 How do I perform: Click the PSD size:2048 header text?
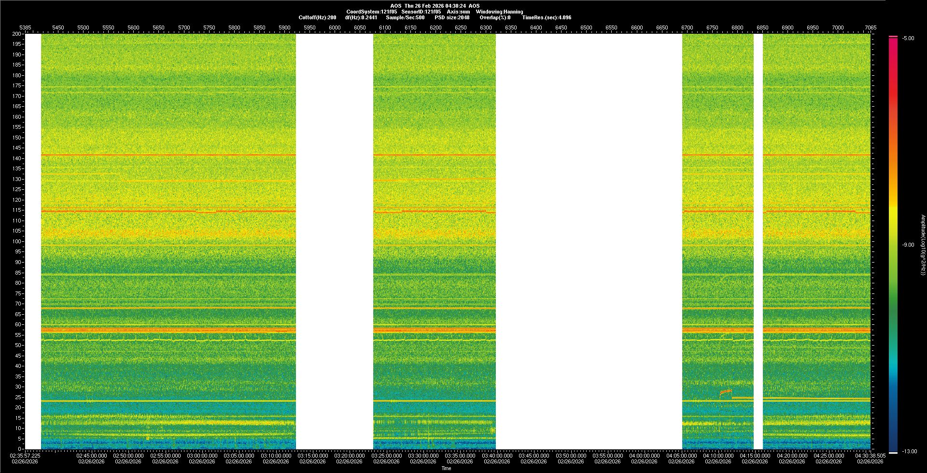coord(452,17)
